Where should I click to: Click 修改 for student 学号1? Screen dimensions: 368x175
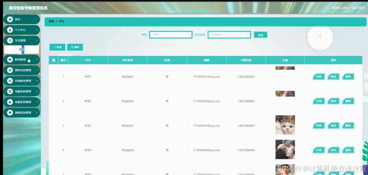coord(334,77)
